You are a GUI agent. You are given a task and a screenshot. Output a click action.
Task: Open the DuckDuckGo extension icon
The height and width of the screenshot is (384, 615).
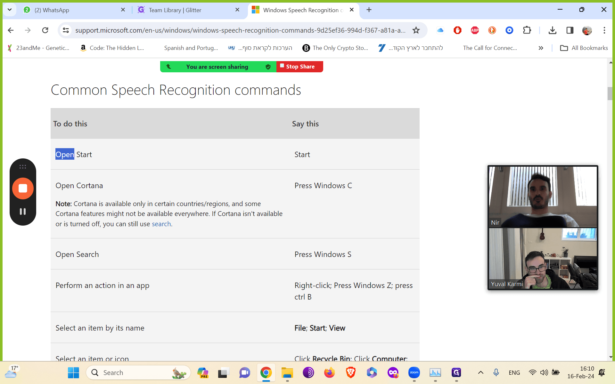[x=492, y=30]
